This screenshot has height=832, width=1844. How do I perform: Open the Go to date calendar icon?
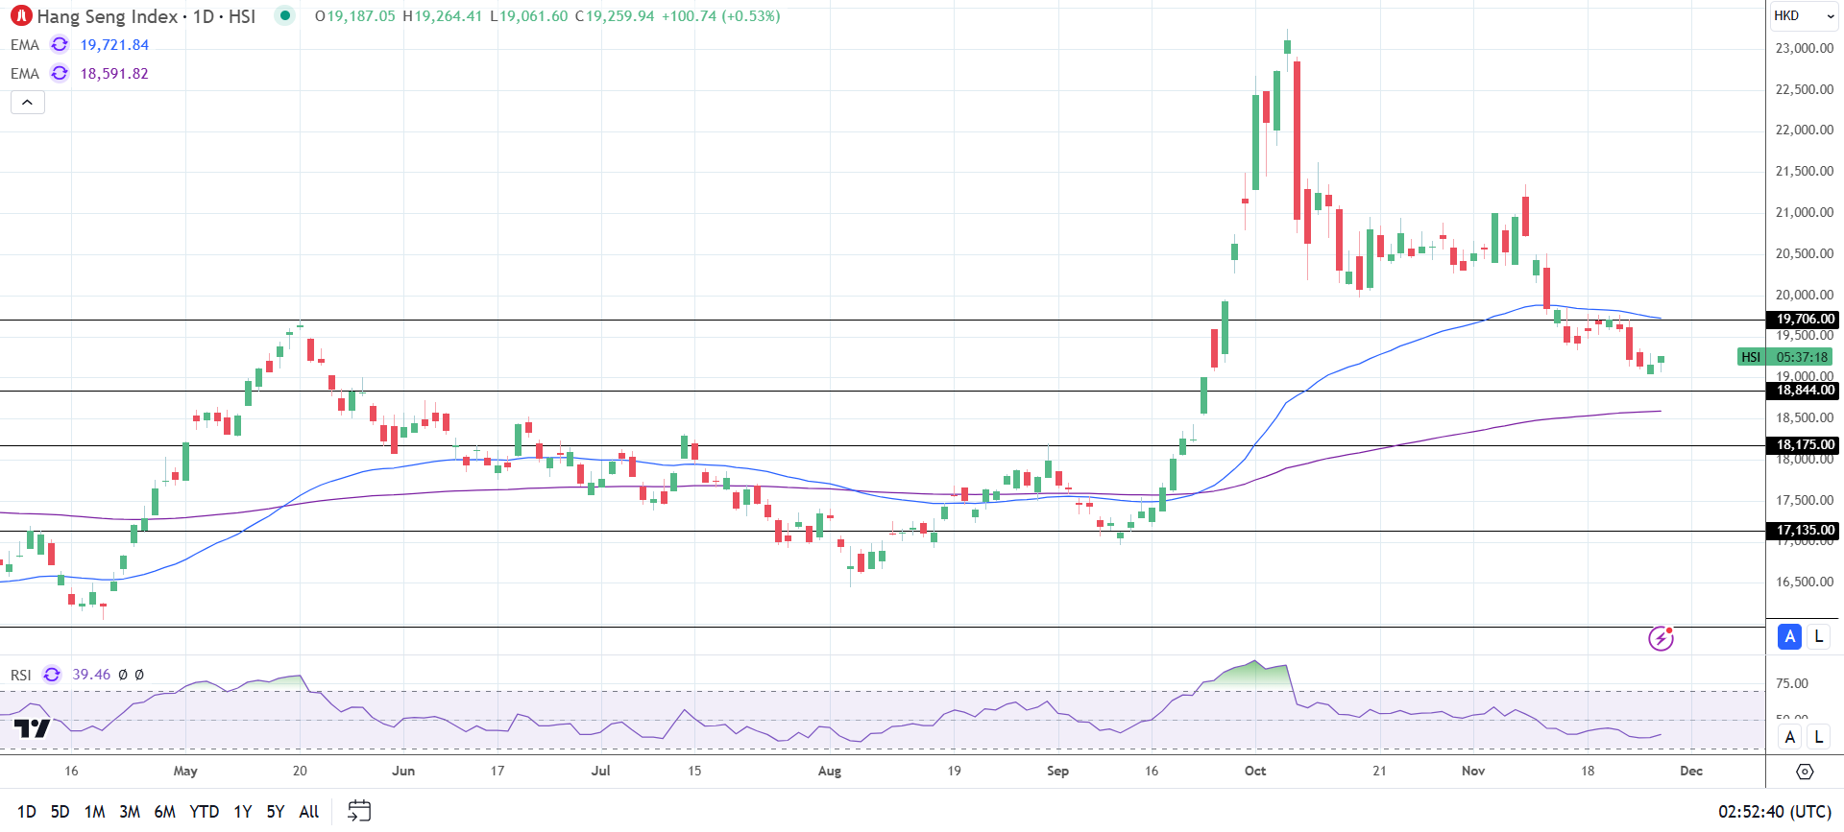pos(358,811)
